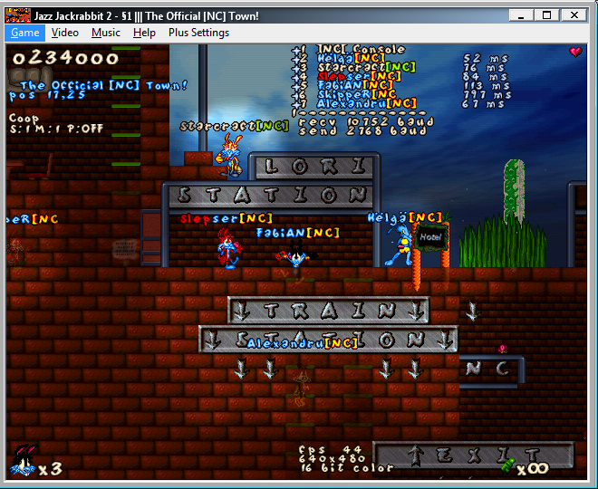
Task: Click the 'send 2768 baud' text
Action: [362, 130]
